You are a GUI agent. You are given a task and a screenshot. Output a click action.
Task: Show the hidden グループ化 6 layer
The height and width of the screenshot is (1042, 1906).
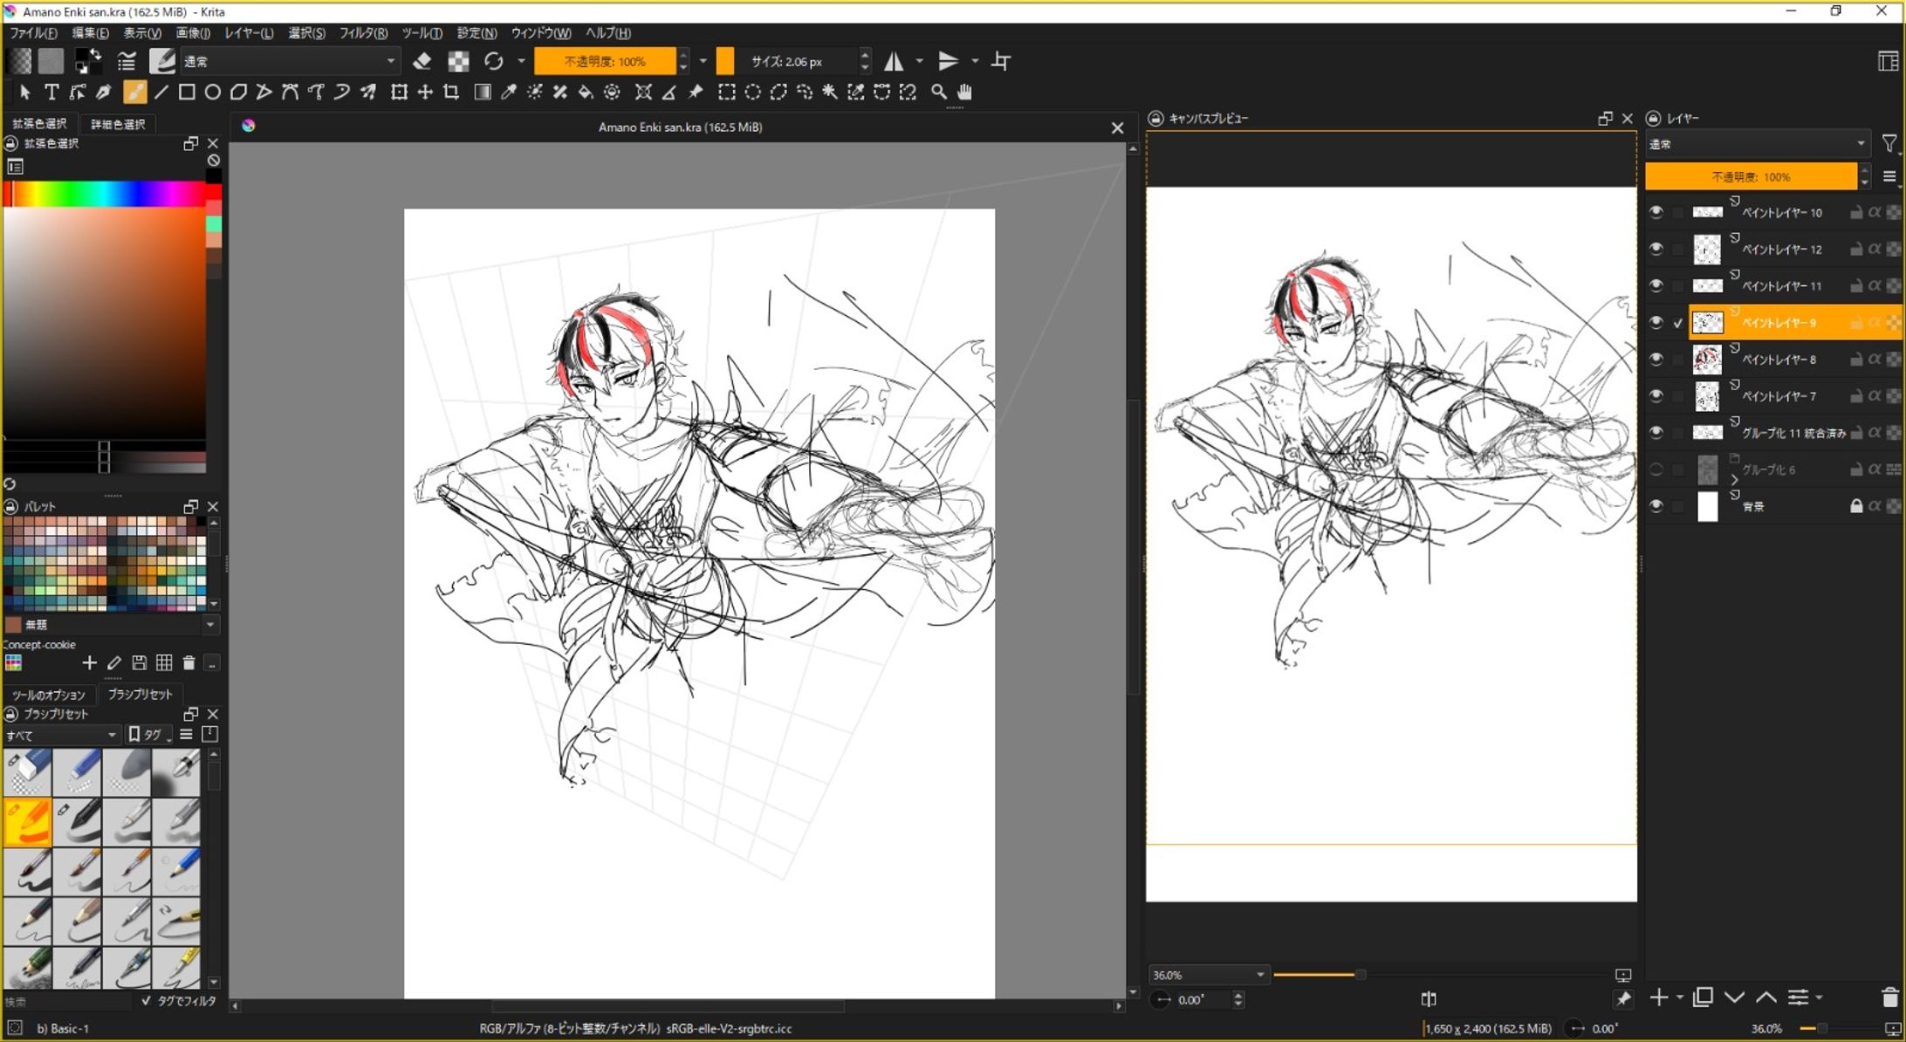point(1656,470)
